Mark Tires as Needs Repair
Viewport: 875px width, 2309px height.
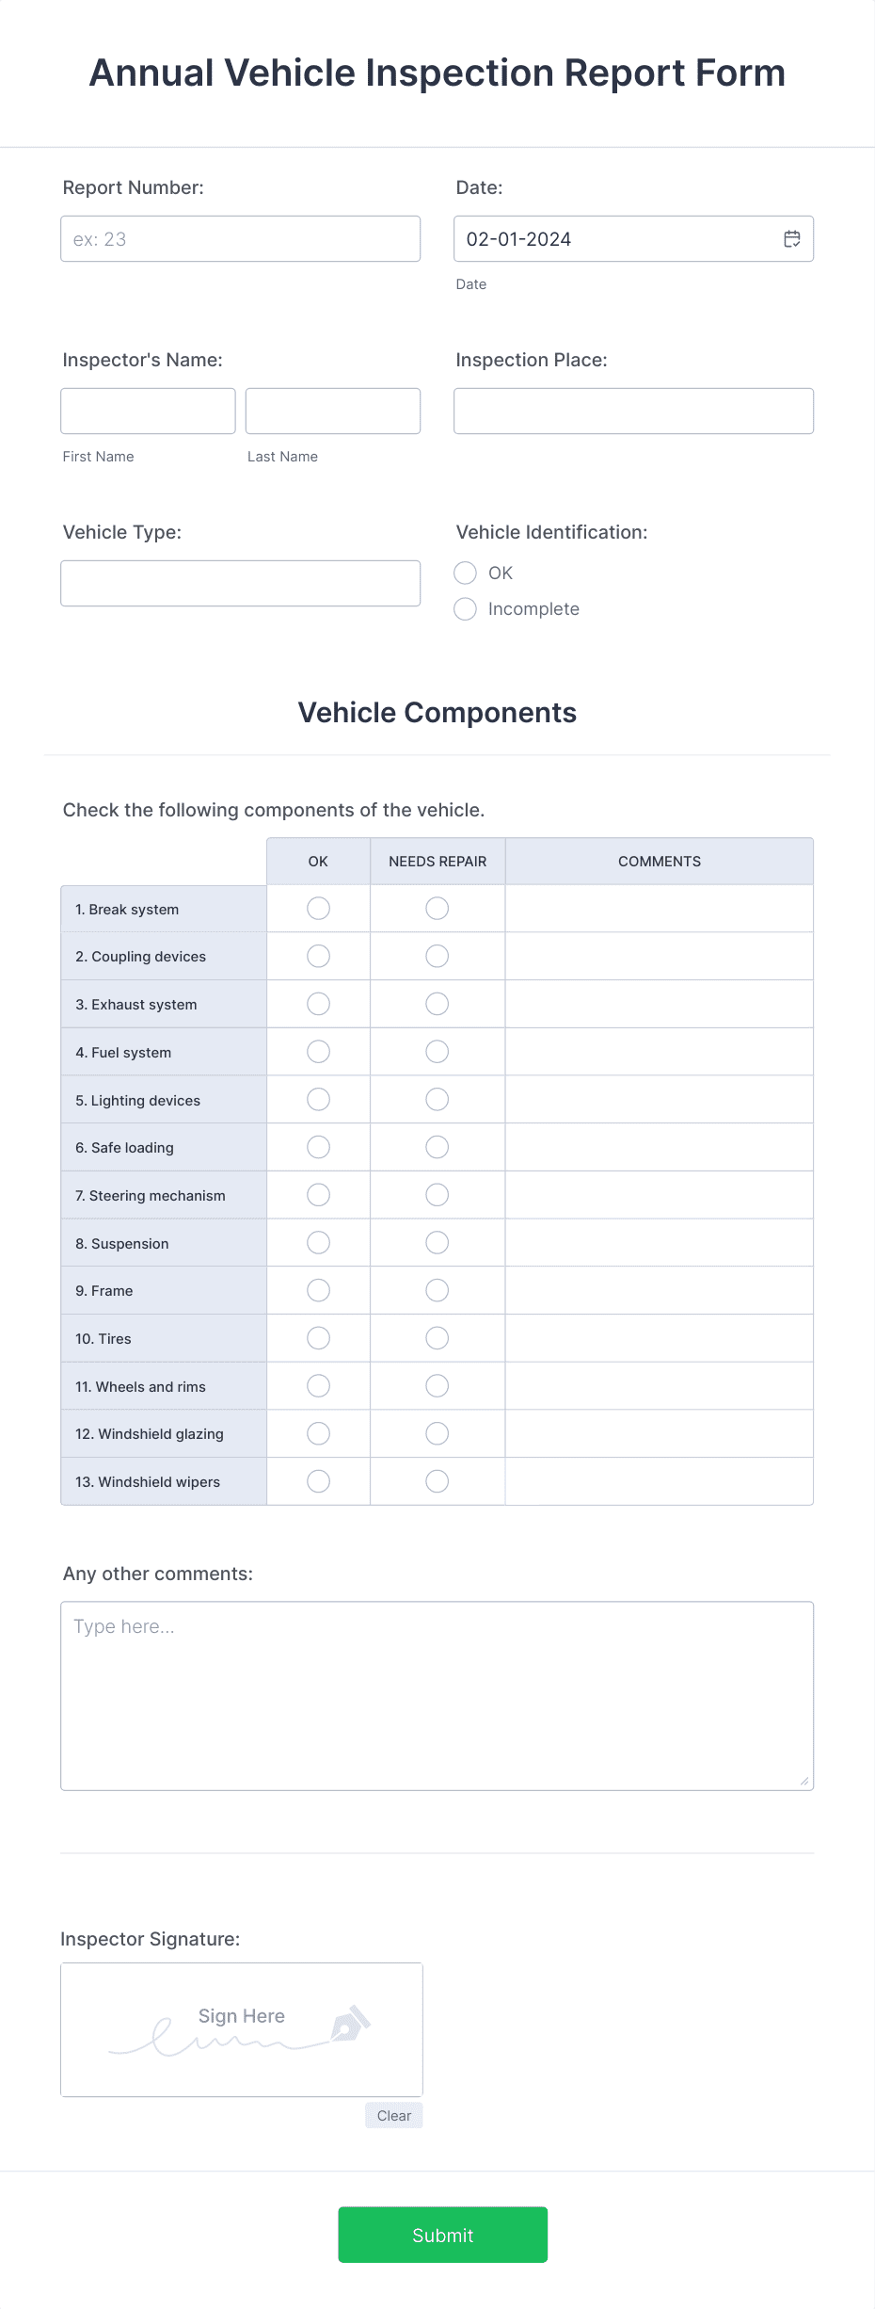point(437,1337)
